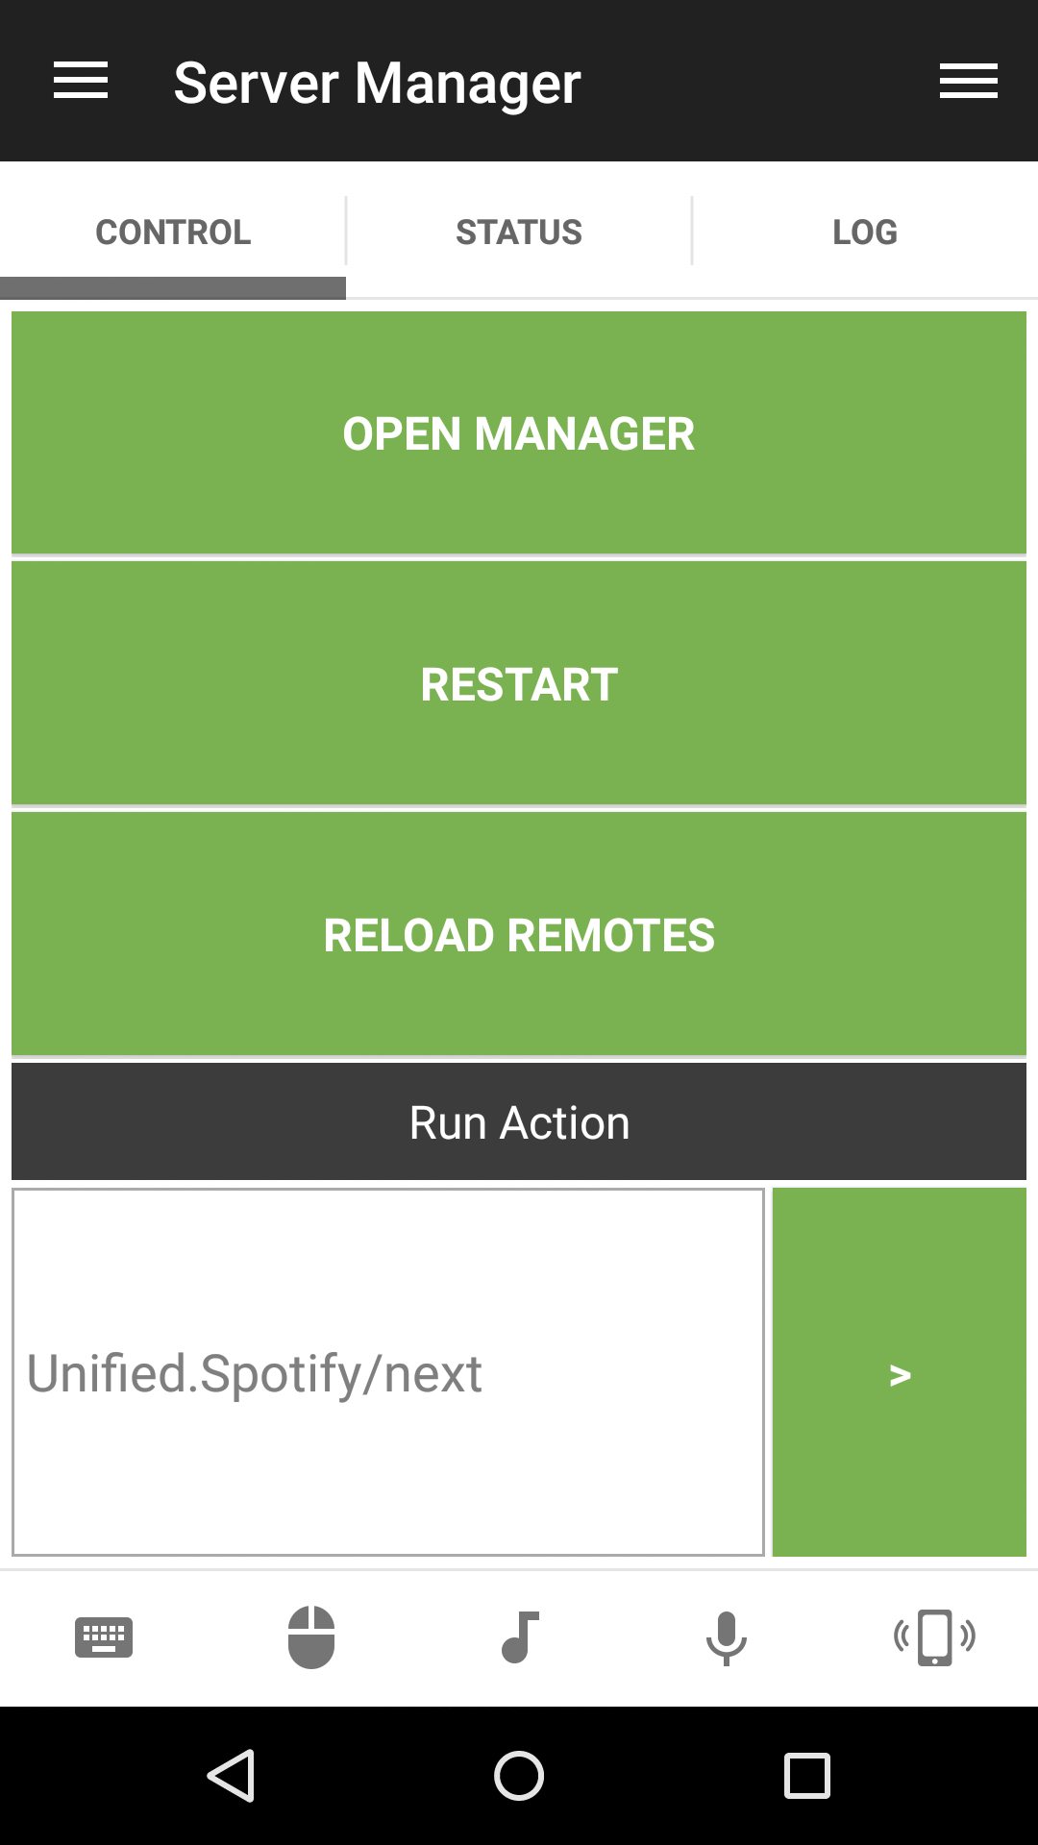Image resolution: width=1038 pixels, height=1845 pixels.
Task: Tap the vibrating phone icon
Action: [934, 1636]
